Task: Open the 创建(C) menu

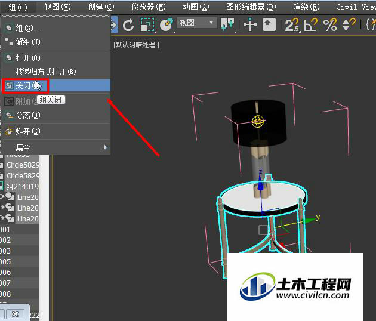Action: 101,7
